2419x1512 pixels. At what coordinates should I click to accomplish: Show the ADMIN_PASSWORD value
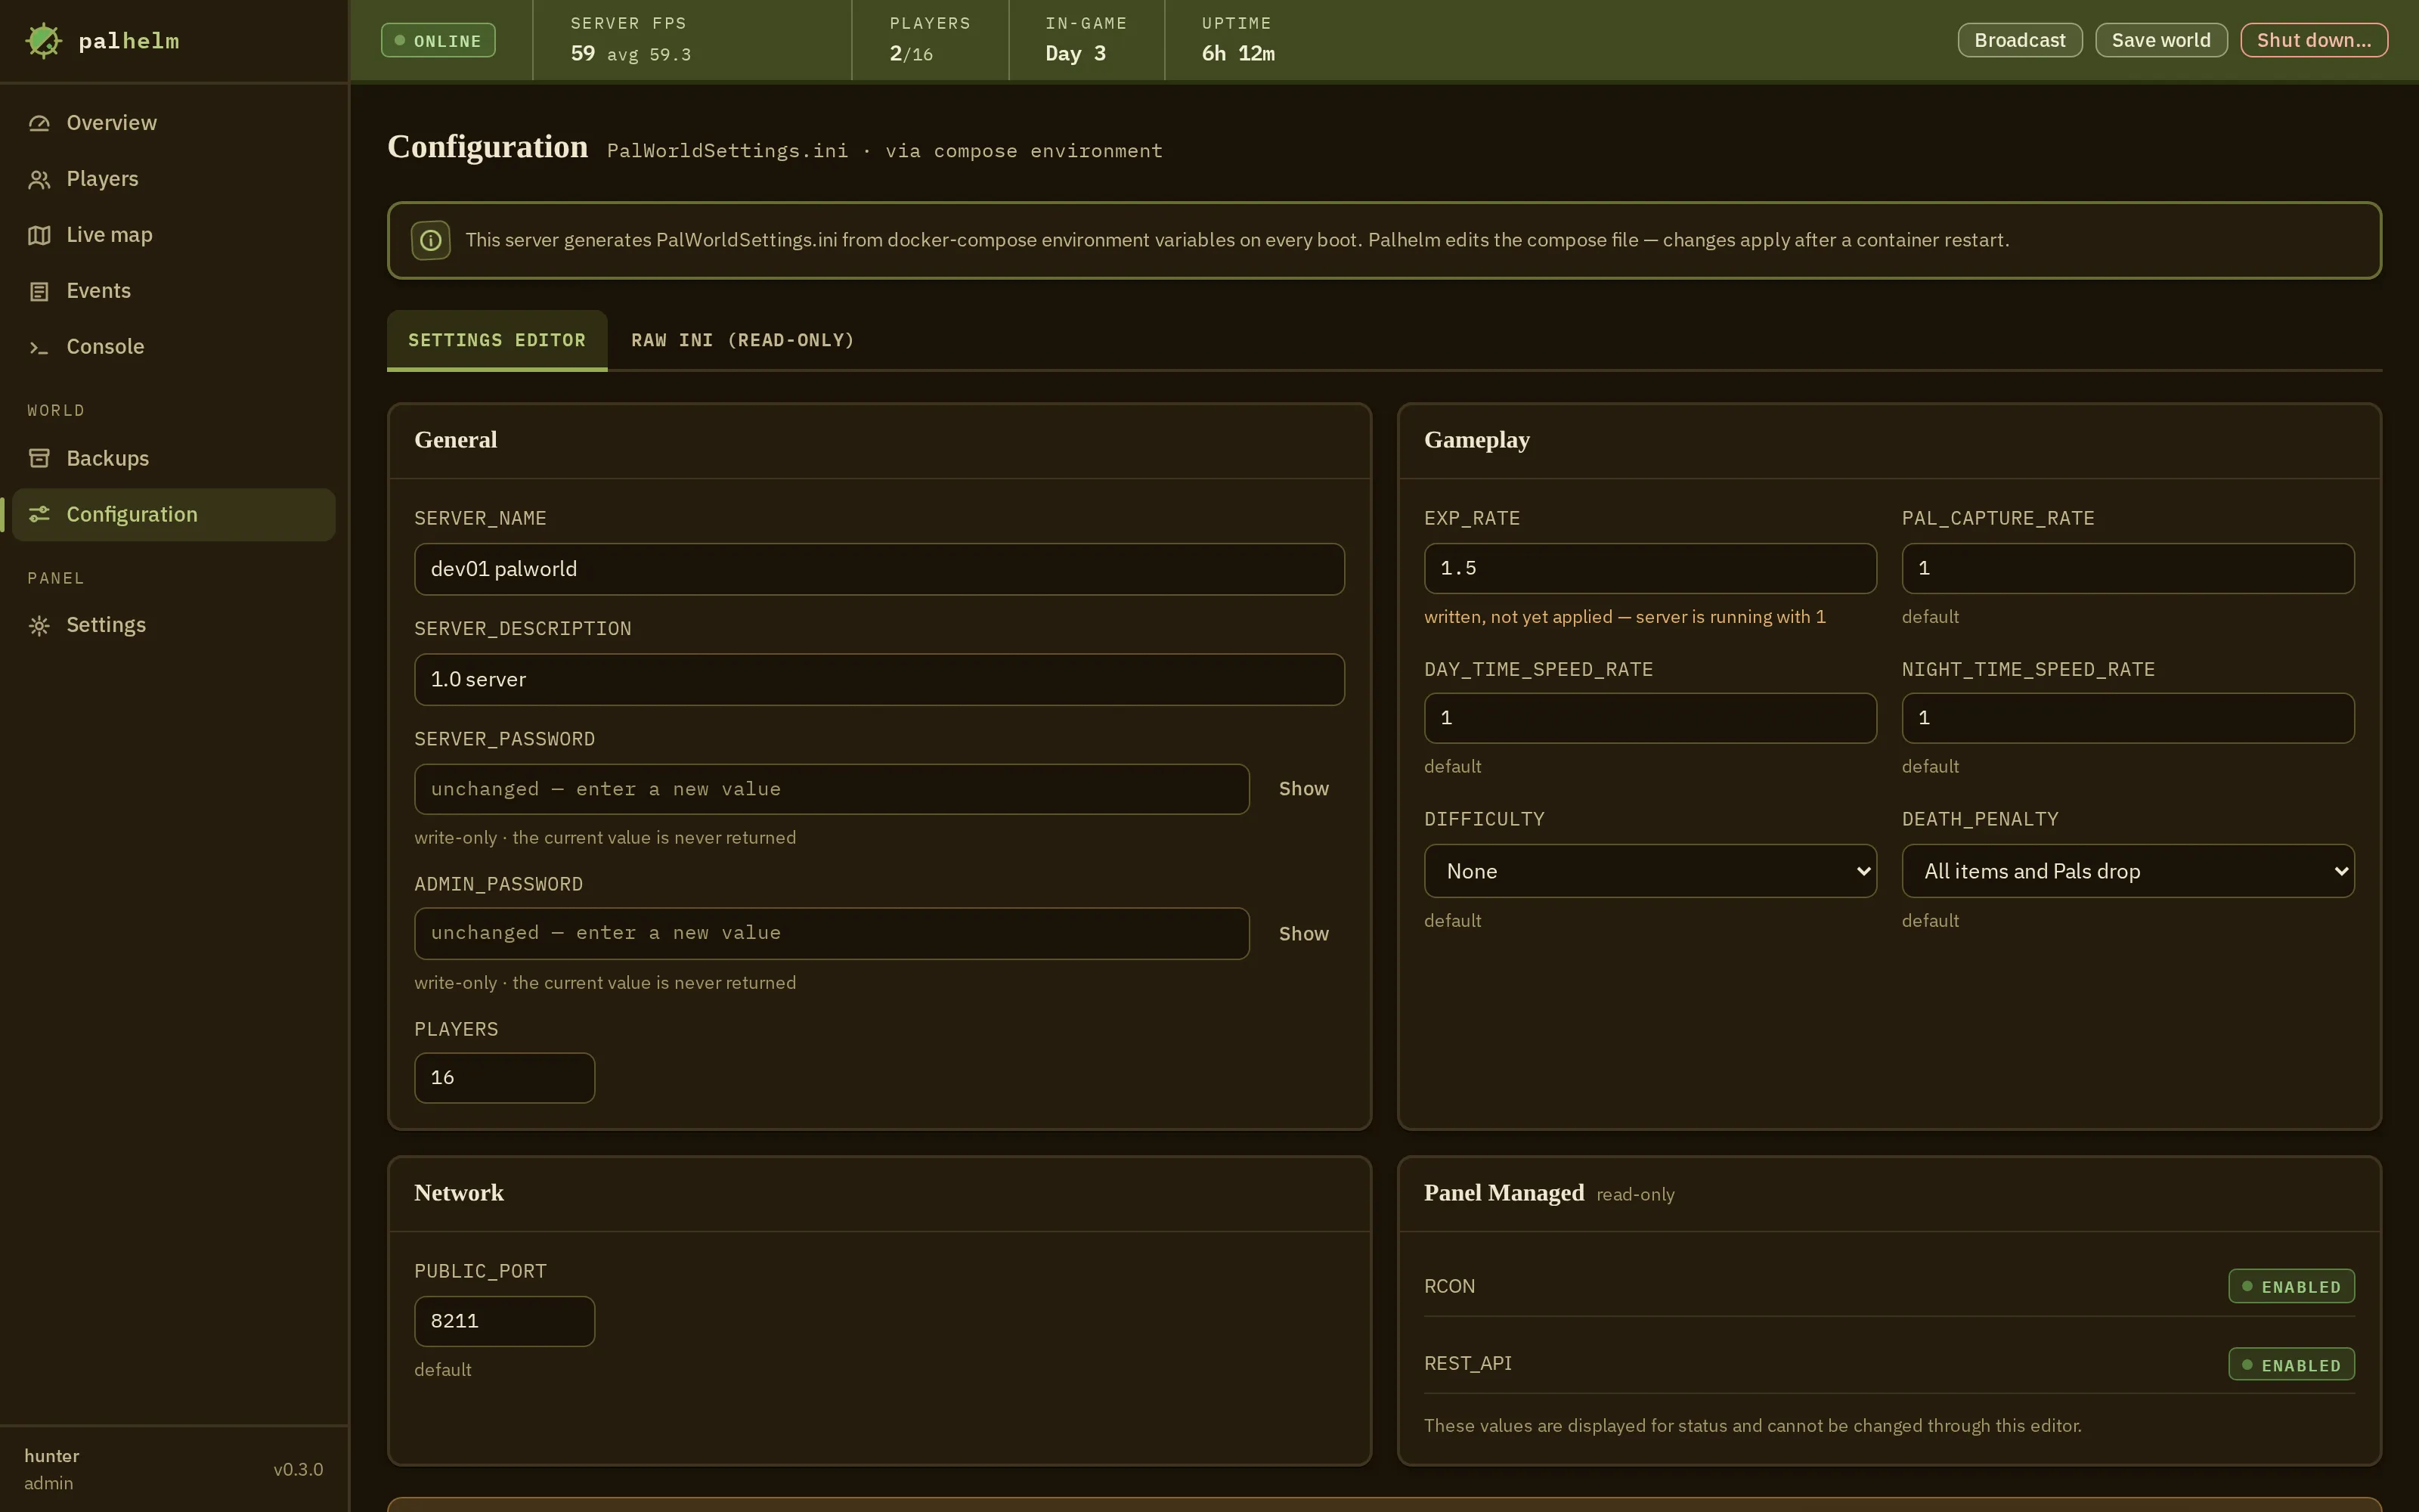1303,933
